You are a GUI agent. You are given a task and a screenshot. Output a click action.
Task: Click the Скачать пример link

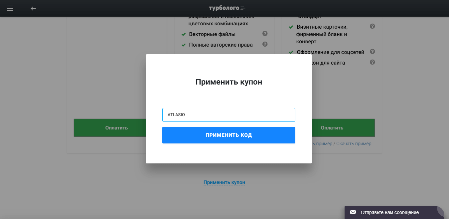tap(354, 143)
